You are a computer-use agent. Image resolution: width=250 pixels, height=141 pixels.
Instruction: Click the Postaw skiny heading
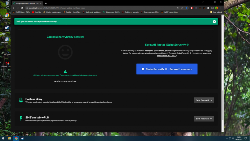click(x=34, y=99)
